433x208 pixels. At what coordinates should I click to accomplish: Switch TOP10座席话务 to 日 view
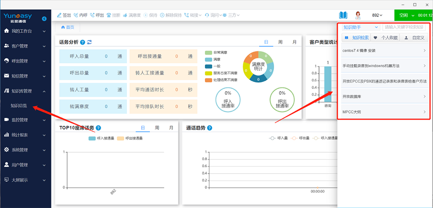143,128
